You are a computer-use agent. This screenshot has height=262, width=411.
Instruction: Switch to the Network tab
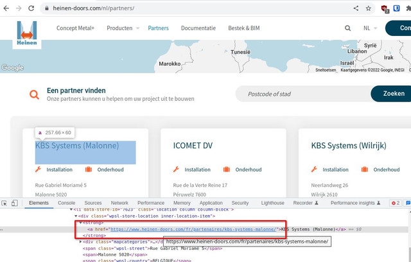[x=119, y=203]
